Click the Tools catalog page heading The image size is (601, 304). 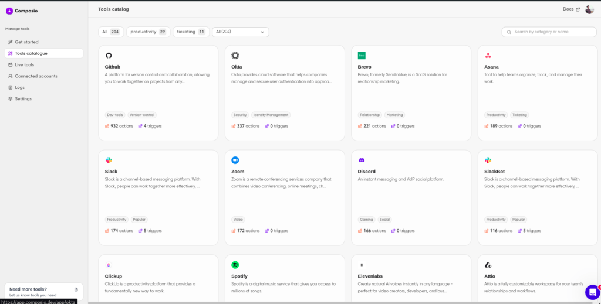click(x=113, y=9)
